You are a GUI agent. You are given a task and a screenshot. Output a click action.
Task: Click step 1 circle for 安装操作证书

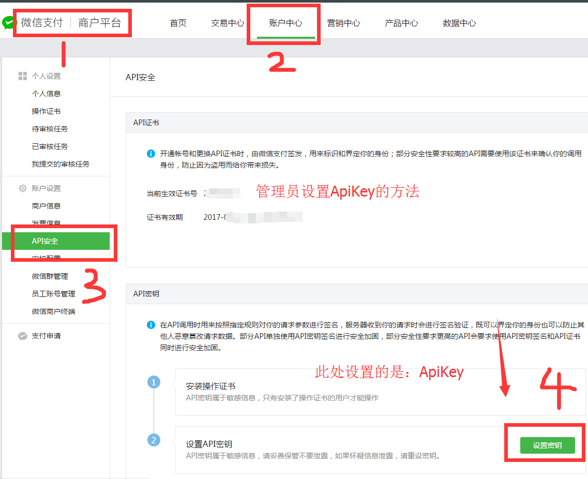point(154,382)
